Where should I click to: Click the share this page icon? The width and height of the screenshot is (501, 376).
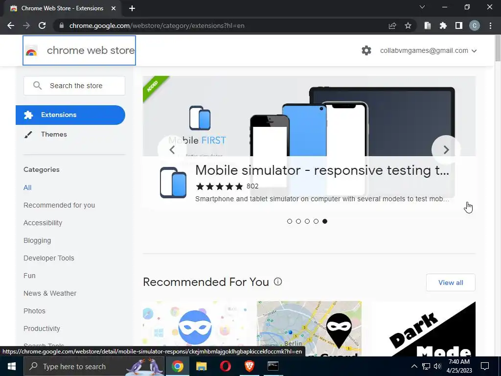(x=392, y=25)
